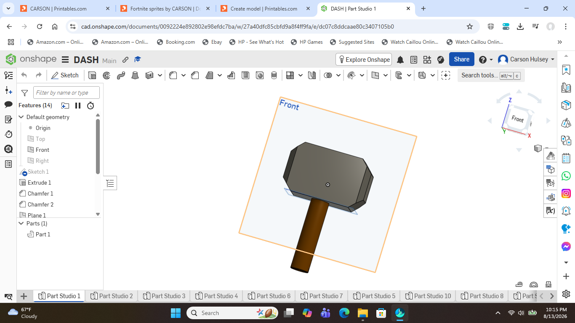Viewport: 575px width, 323px height.
Task: Collapse the Parts (1) section
Action: (x=21, y=223)
